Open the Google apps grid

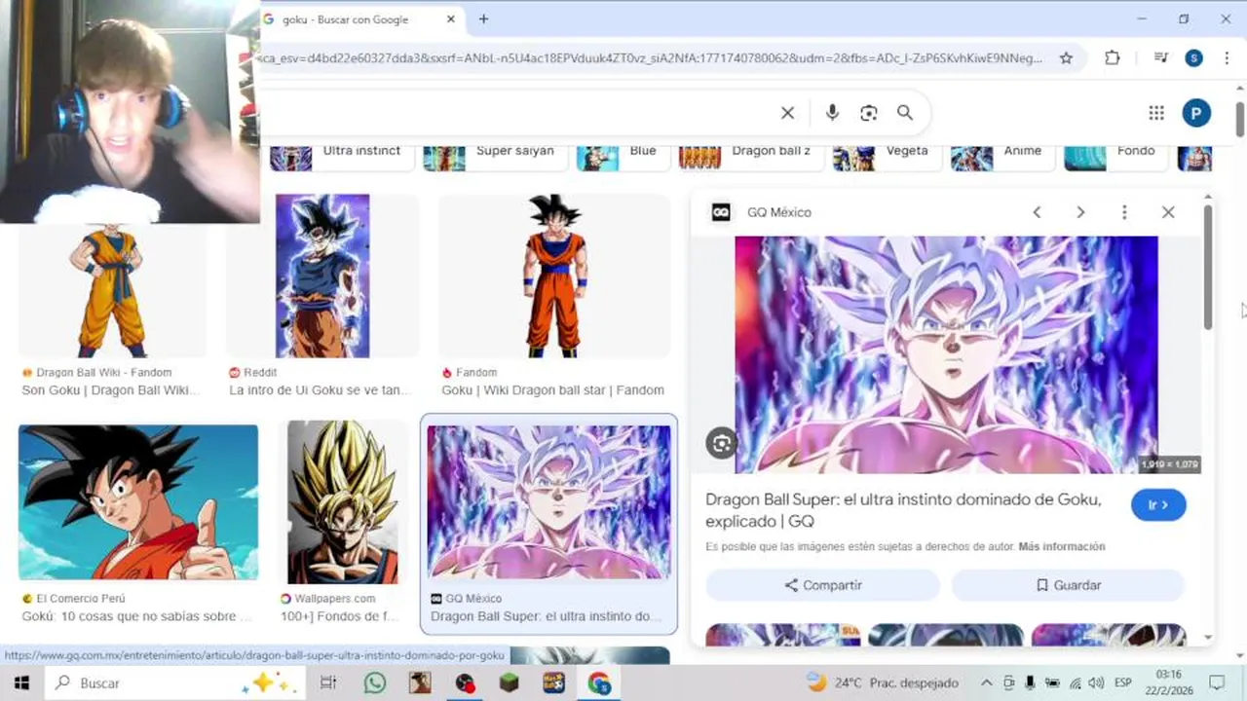[x=1156, y=113]
